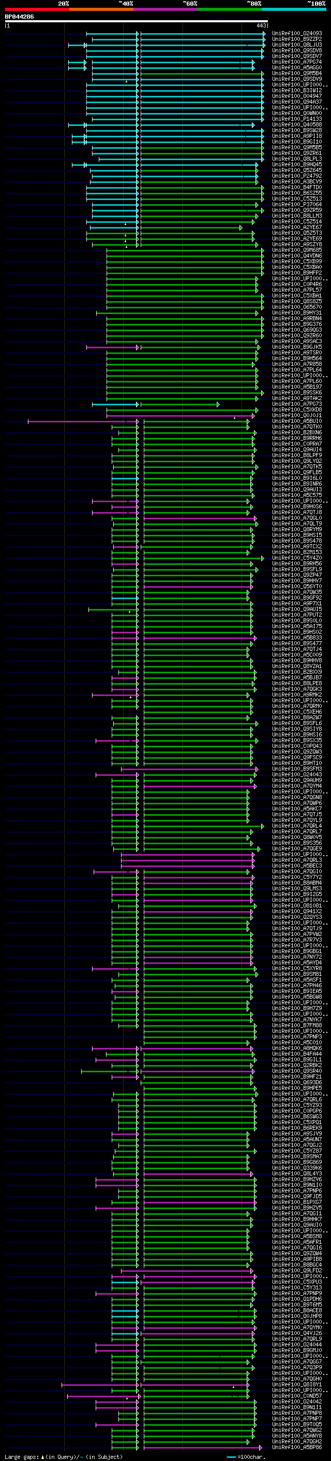Select the UniRef100_A9RBN4 label

[x=296, y=318]
